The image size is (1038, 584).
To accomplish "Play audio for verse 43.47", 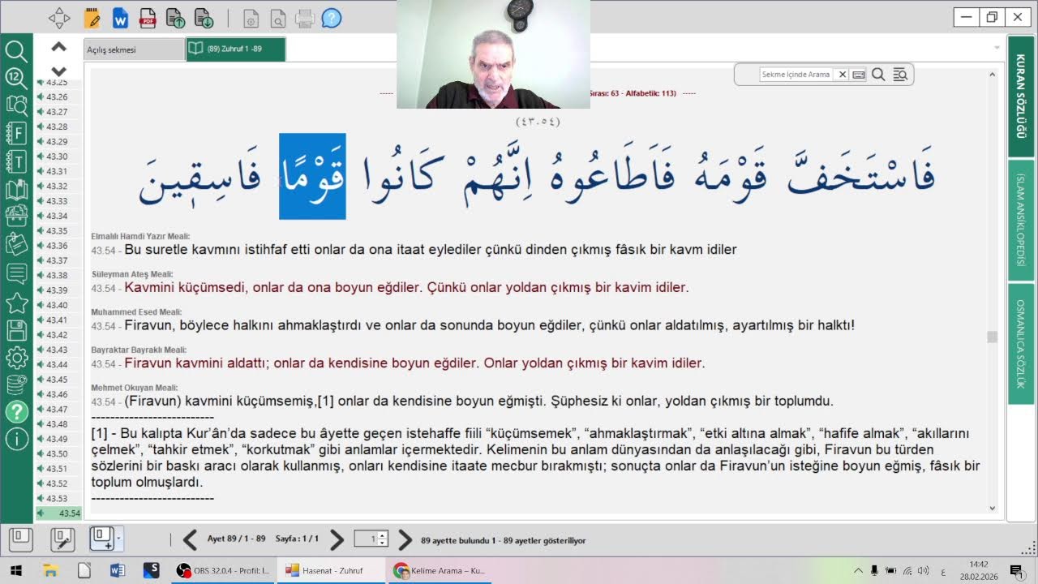I will [40, 410].
